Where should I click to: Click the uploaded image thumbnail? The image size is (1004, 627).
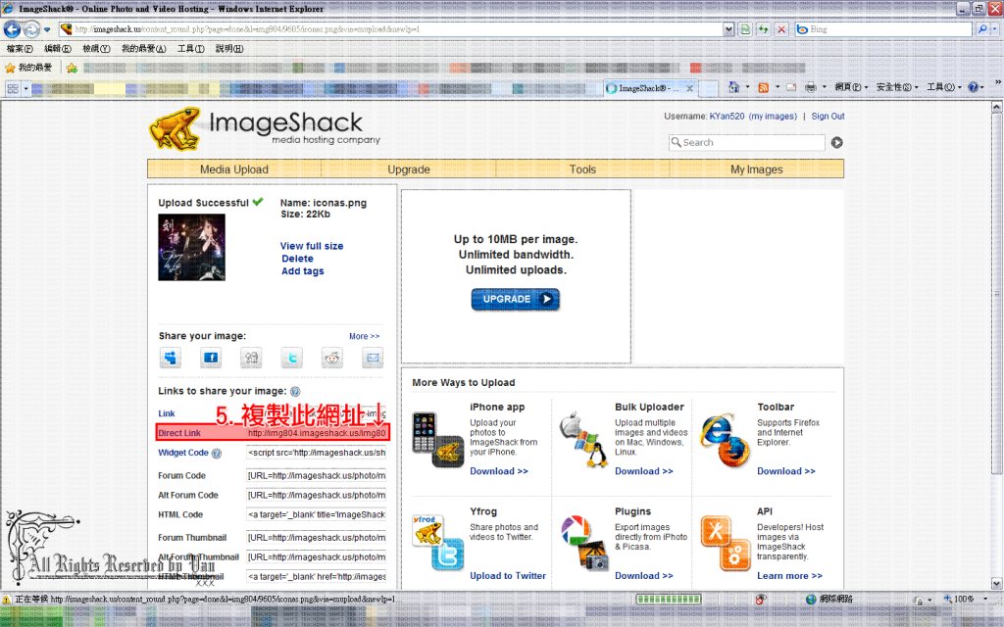(191, 247)
